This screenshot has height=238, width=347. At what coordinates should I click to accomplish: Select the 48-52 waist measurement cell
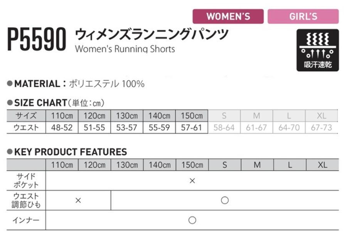pyautogui.click(x=62, y=127)
